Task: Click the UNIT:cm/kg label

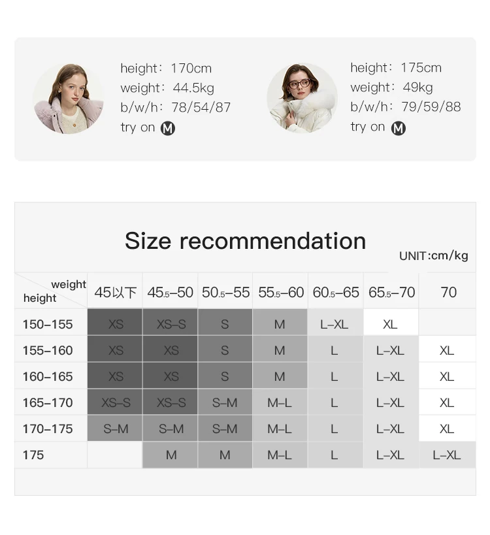Action: (433, 255)
